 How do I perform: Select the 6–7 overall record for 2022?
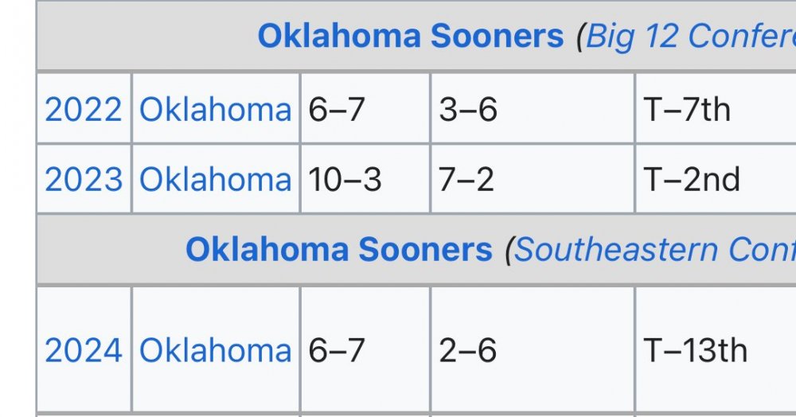point(337,109)
